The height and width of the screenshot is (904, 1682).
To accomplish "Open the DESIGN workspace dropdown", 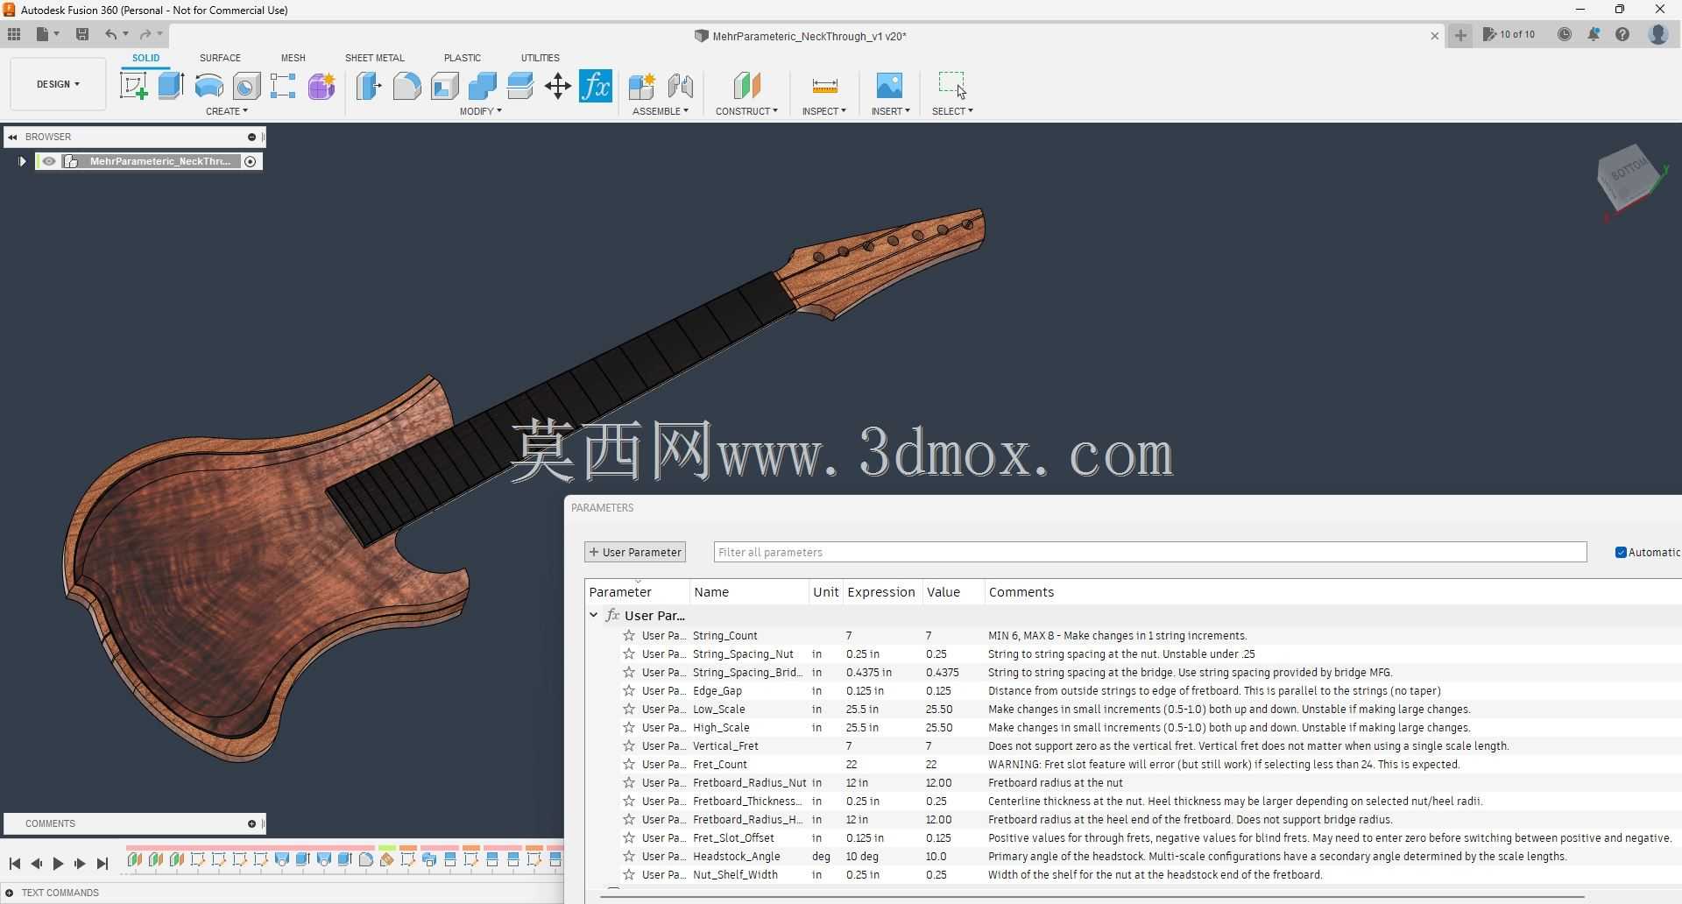I will [58, 84].
